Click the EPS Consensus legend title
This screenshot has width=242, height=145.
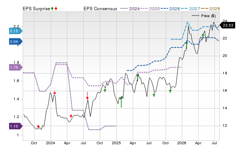pos(100,9)
